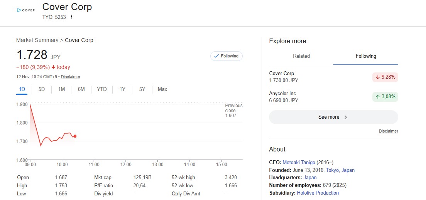Show the 1M chart range
Screen dimensions: 426x200
[x=62, y=89]
